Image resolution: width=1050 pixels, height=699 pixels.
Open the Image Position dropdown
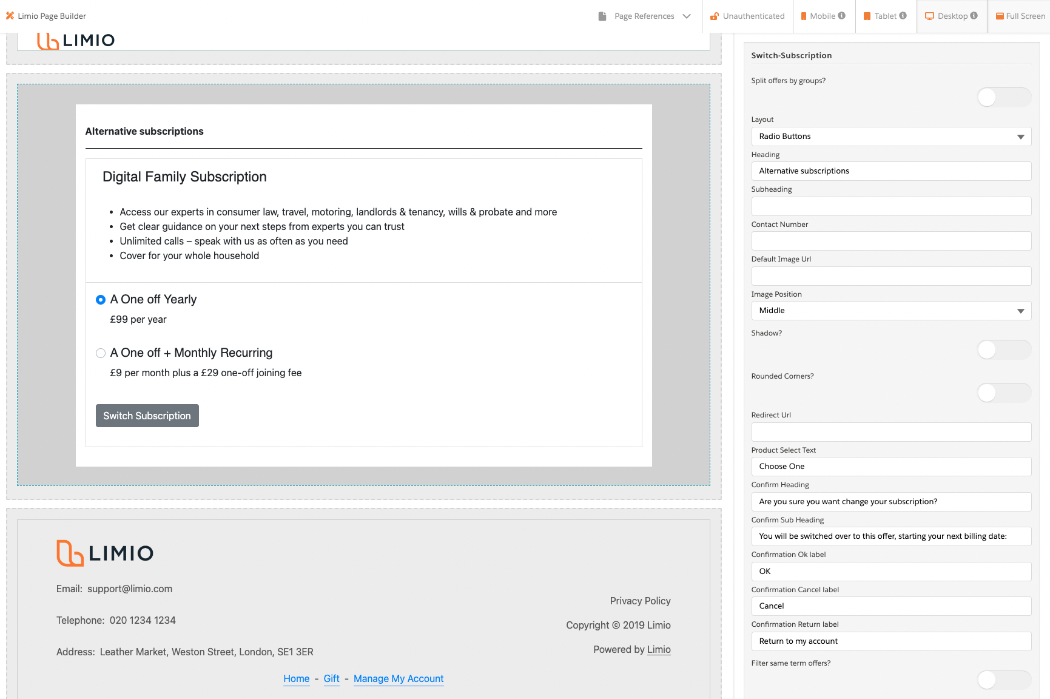click(x=890, y=311)
